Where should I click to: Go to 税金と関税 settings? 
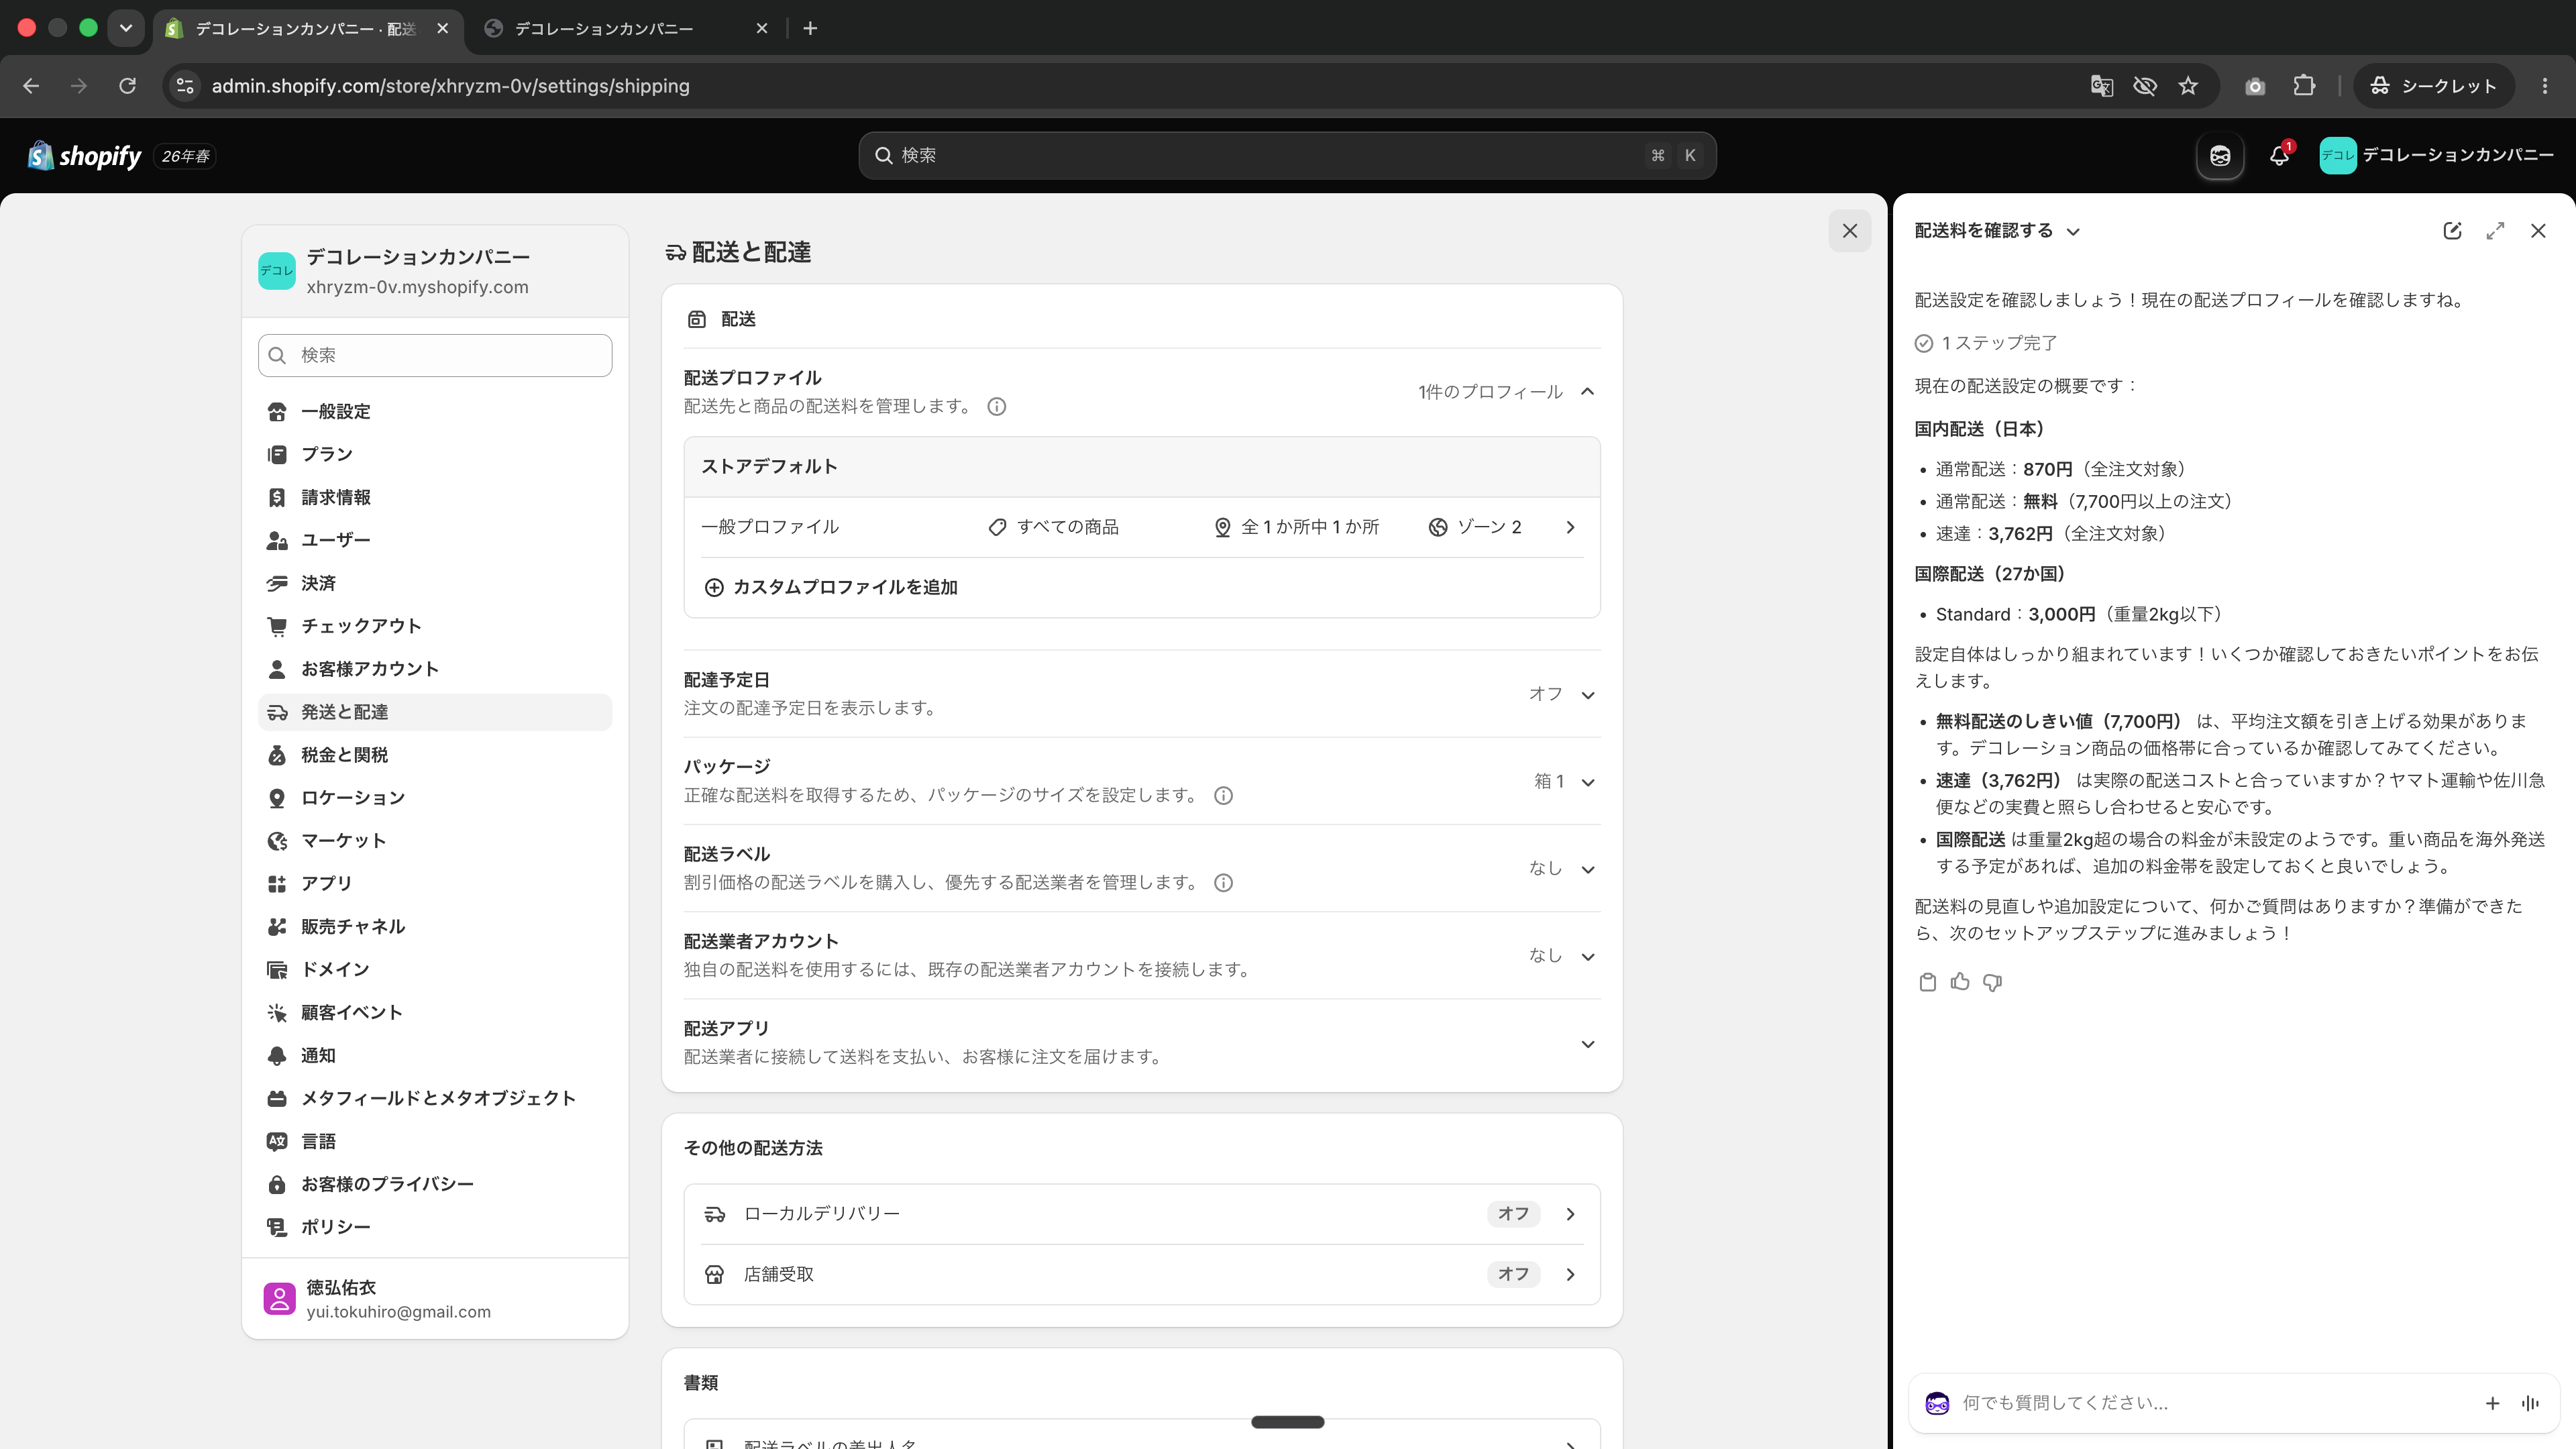[435, 755]
